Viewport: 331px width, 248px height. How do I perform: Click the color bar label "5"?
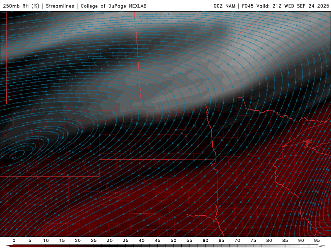pyautogui.click(x=30, y=241)
